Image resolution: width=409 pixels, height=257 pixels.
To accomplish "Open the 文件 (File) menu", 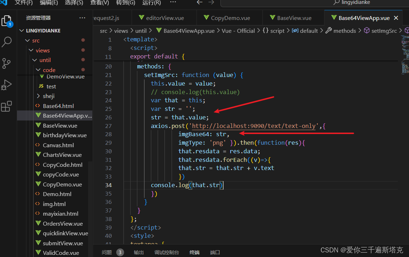I will tap(24, 3).
